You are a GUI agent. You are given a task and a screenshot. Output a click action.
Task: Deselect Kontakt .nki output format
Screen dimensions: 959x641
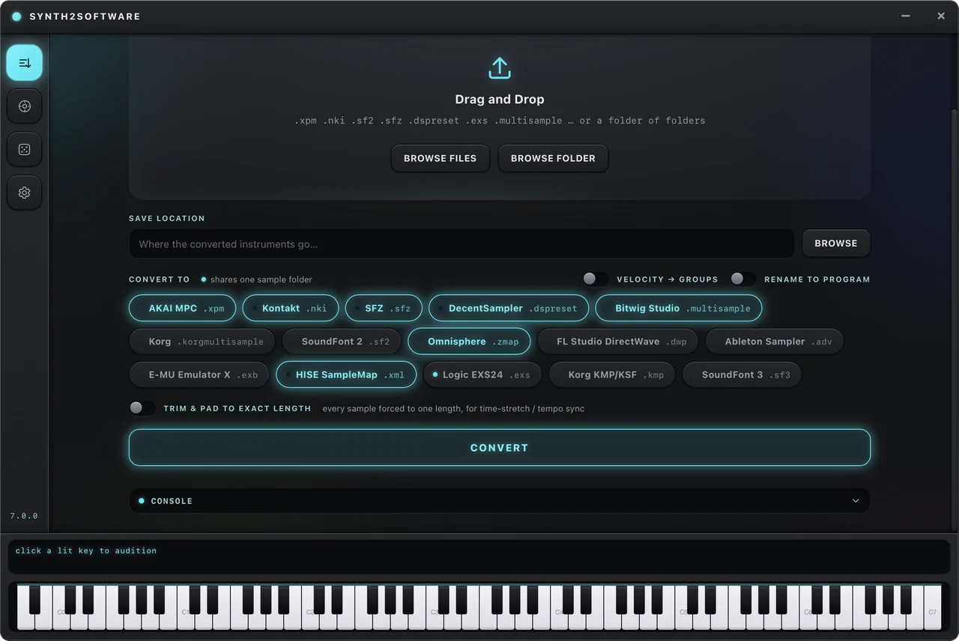click(x=291, y=309)
